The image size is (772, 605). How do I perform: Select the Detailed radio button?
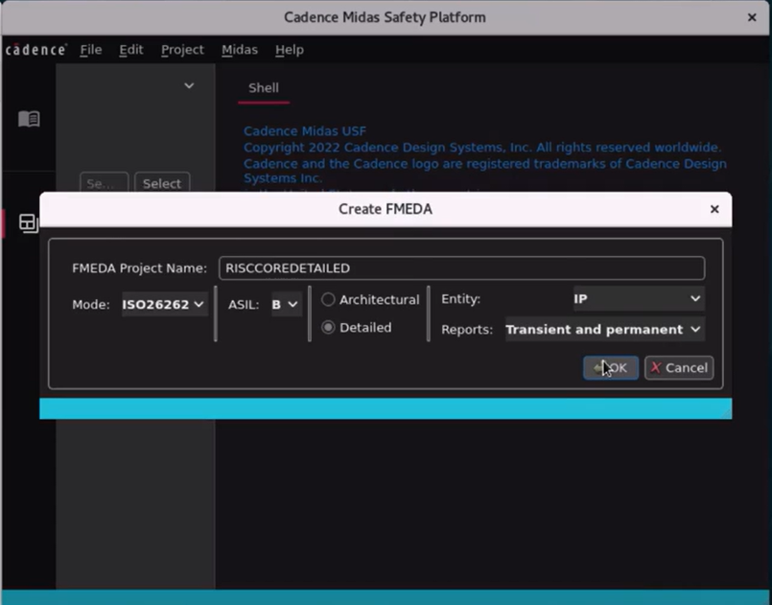pyautogui.click(x=328, y=327)
